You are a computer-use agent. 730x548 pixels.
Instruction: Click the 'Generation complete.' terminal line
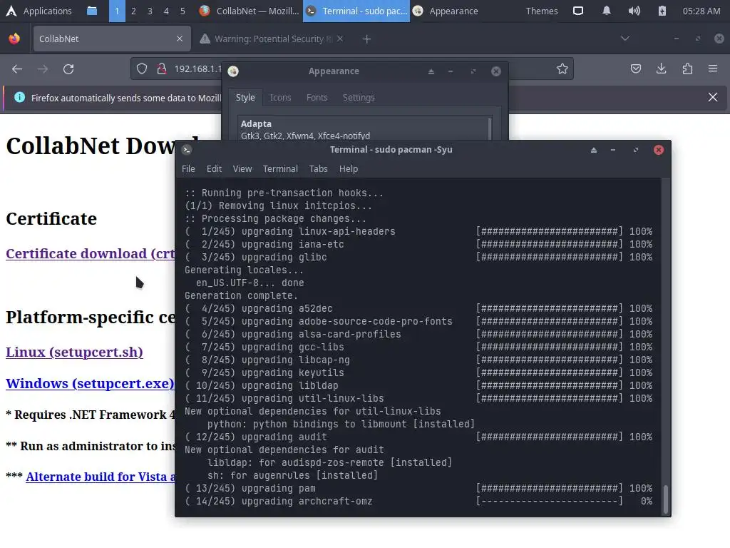[241, 295]
